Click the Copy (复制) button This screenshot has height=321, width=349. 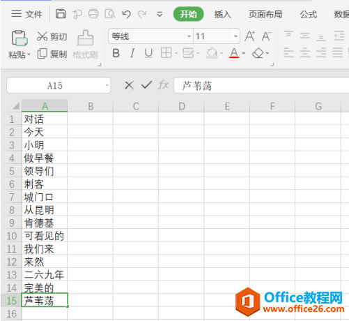(52, 54)
